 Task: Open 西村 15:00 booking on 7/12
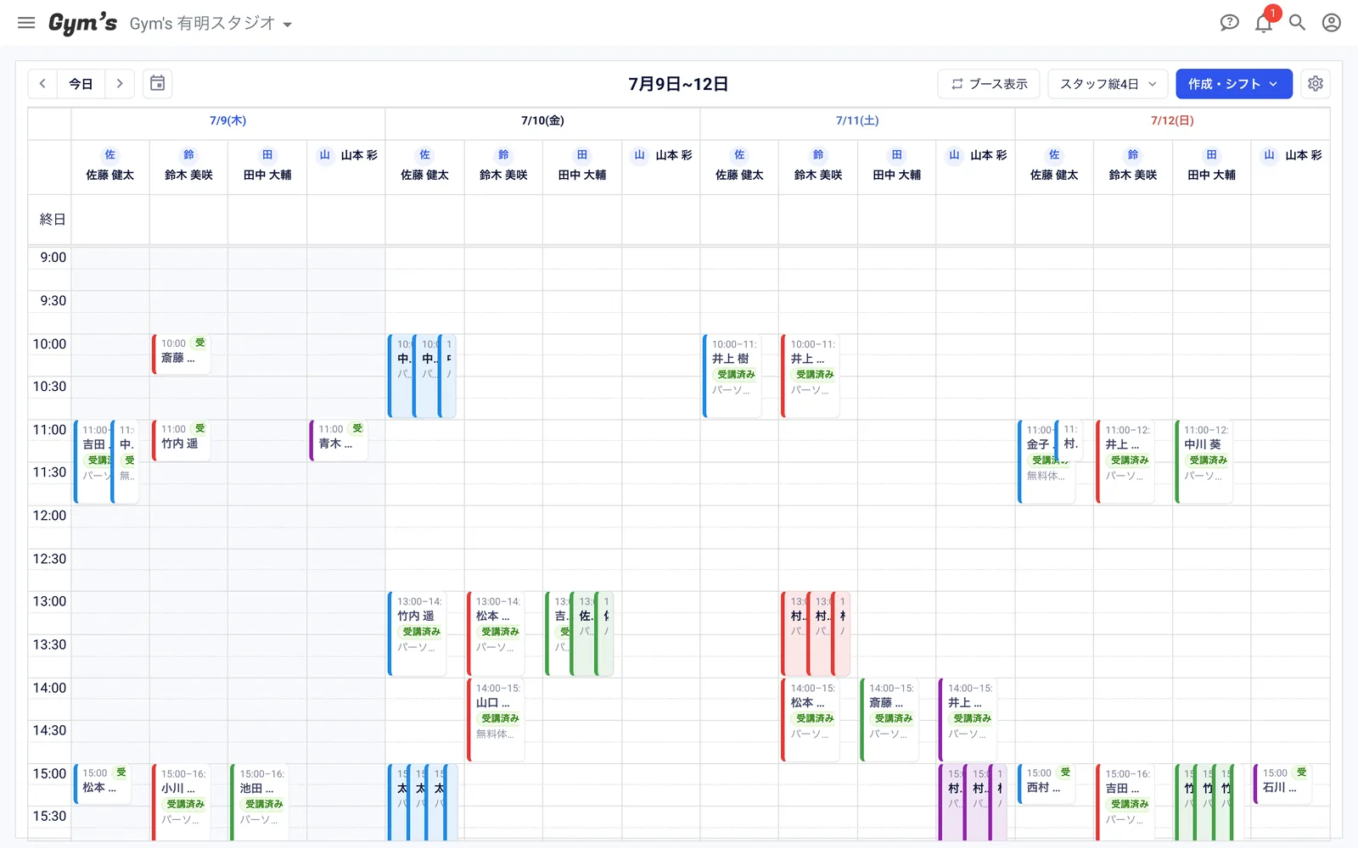click(x=1047, y=784)
